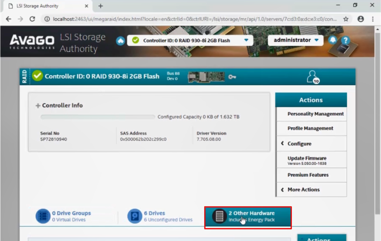Click the controller card image thumbnail
381x241 pixels.
206,77
